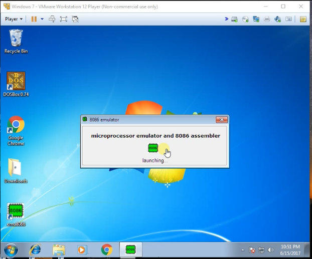Close the 8086 emulator splash dialog
Screen dimensions: 312x259
[222, 120]
